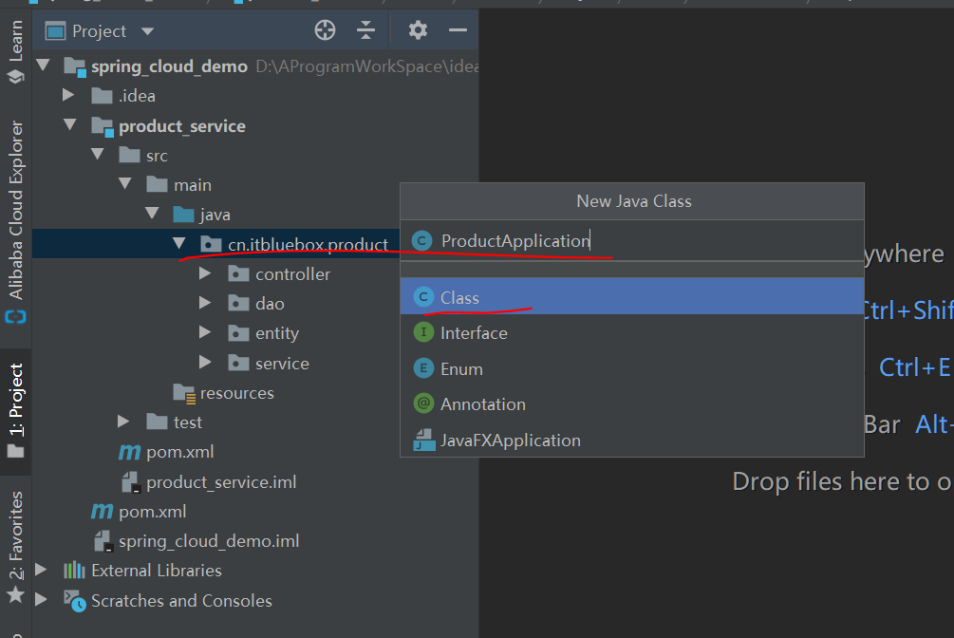Expand the controller package
The width and height of the screenshot is (954, 638).
click(x=206, y=273)
